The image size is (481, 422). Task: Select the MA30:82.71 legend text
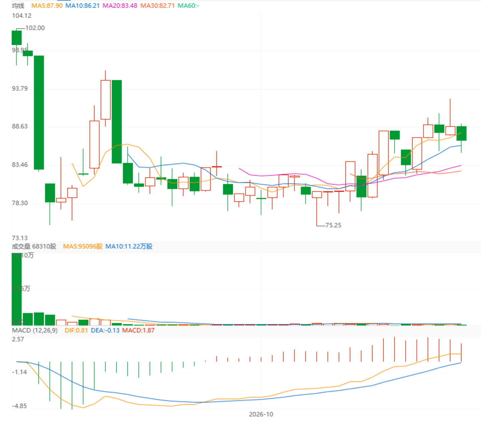coord(157,6)
